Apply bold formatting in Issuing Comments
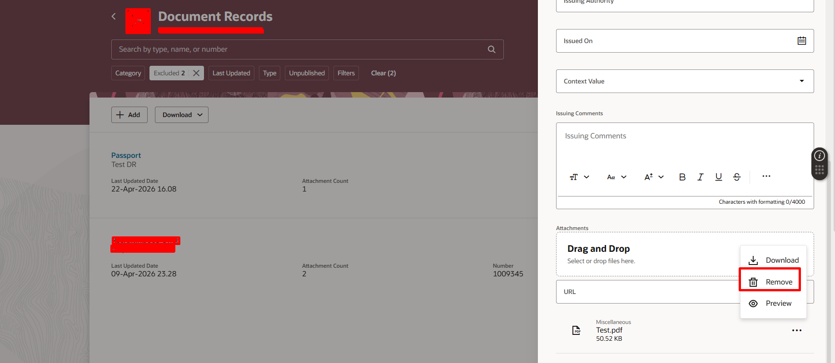The image size is (835, 363). click(682, 177)
